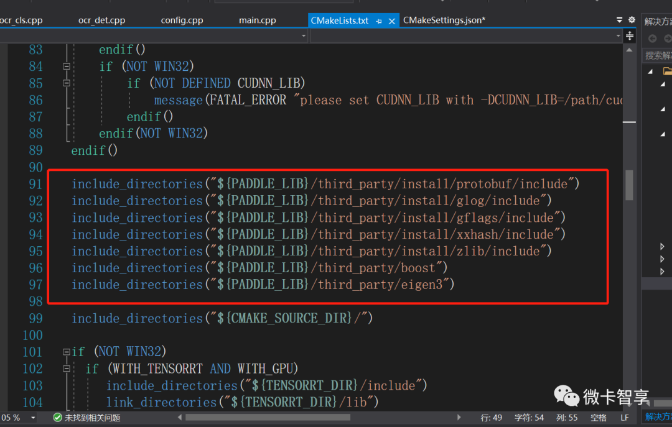Click the LF line ending indicator
Viewport: 672px width, 427px height.
pos(625,418)
